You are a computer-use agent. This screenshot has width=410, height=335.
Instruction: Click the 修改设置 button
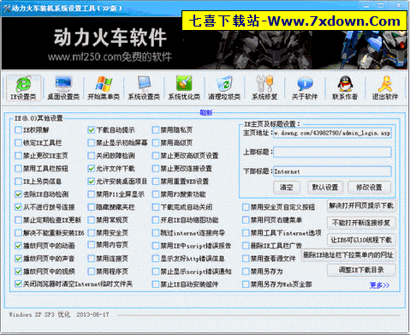[369, 188]
